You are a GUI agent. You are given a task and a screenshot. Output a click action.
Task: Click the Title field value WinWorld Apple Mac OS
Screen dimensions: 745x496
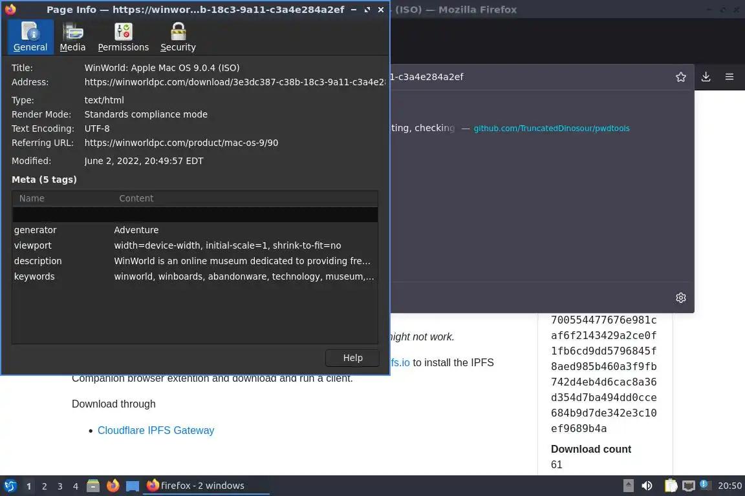162,68
